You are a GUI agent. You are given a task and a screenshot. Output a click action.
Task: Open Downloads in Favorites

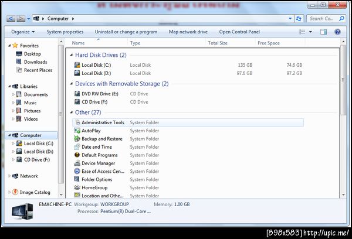(x=35, y=62)
